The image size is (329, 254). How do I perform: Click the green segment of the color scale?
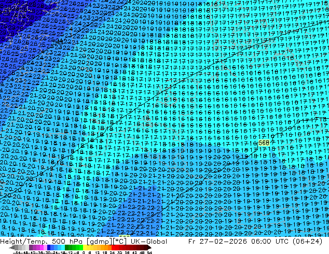[x=74, y=247]
